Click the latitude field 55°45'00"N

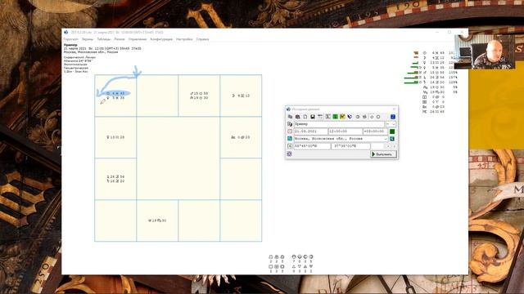click(312, 146)
